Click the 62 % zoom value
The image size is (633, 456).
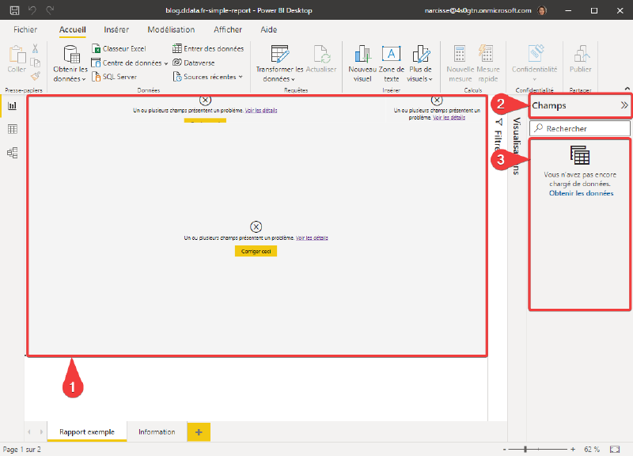[591, 449]
